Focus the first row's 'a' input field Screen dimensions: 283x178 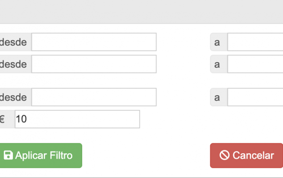255,42
